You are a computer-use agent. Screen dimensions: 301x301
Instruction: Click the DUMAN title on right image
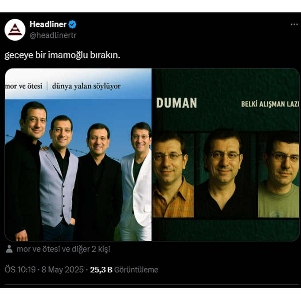click(x=177, y=103)
